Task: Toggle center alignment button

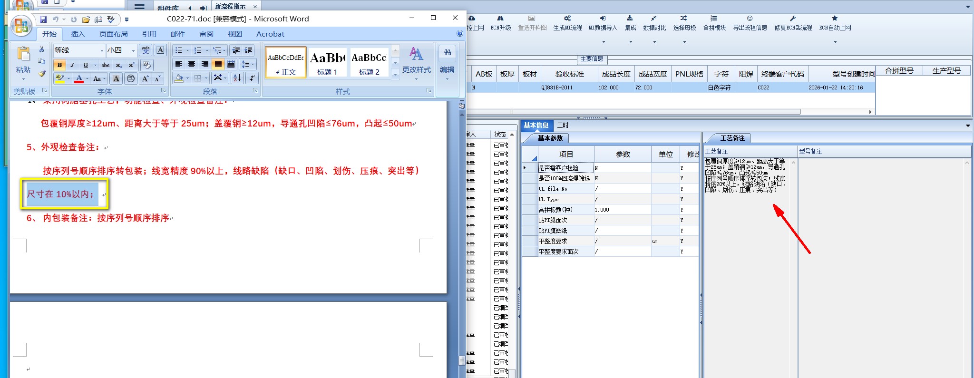Action: click(192, 64)
